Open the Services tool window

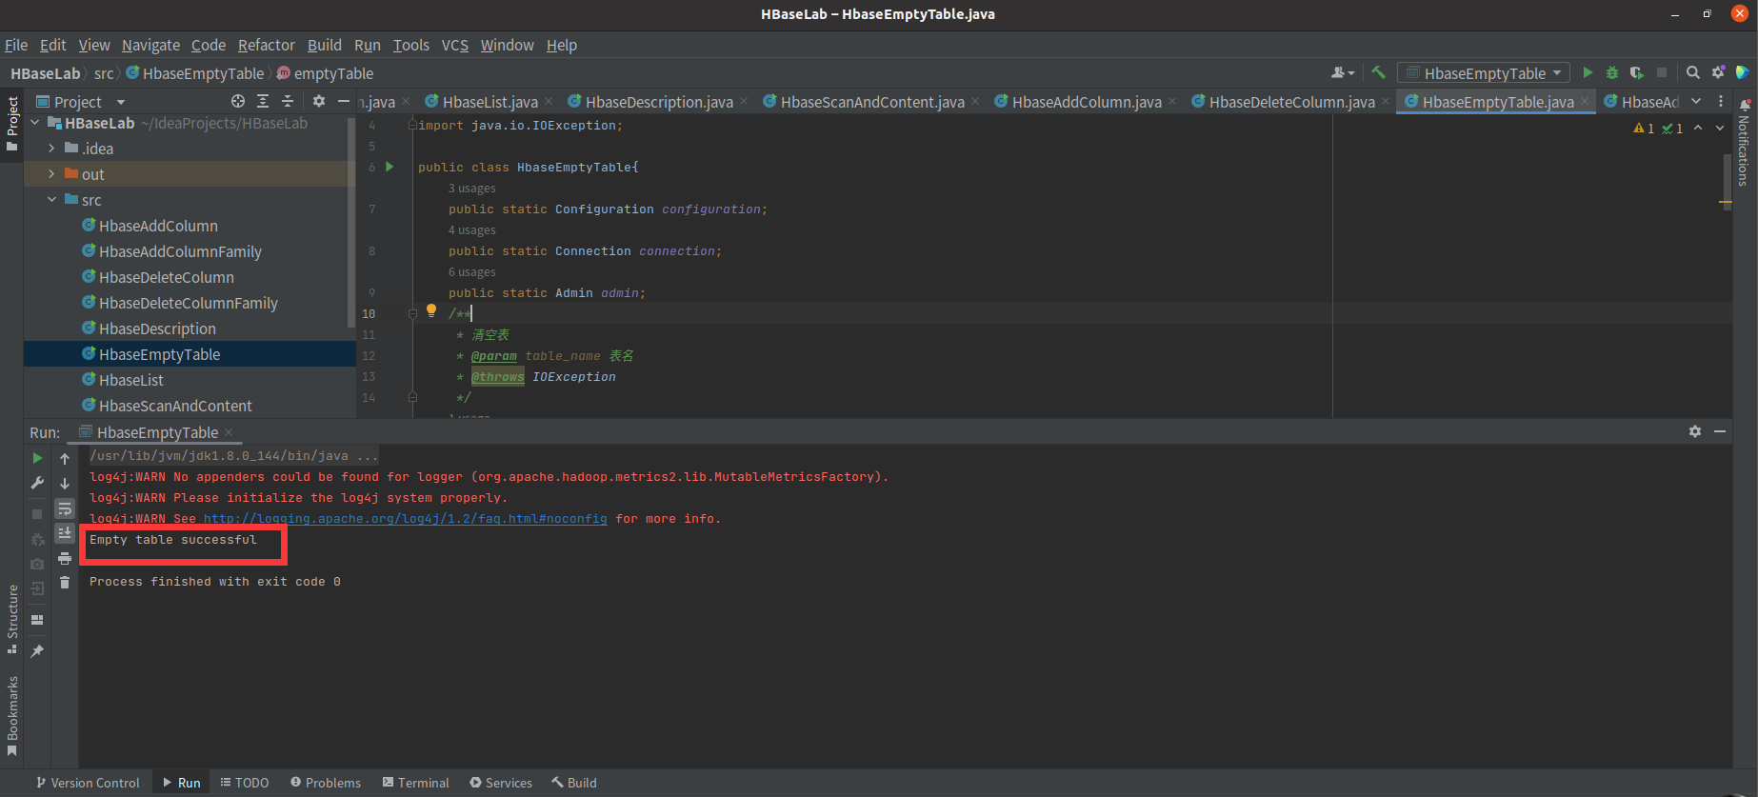tap(501, 783)
